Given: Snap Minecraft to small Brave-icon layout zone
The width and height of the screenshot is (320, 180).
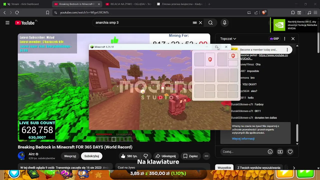Looking at the screenshot, I should [x=233, y=56].
